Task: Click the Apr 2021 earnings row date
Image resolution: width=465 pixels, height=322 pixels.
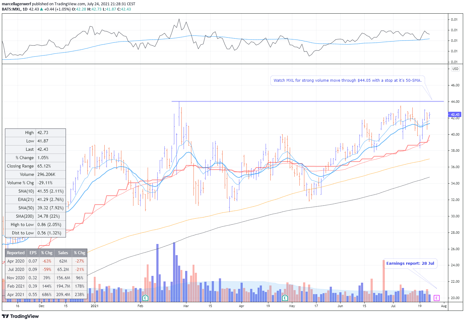Action: (x=16, y=294)
